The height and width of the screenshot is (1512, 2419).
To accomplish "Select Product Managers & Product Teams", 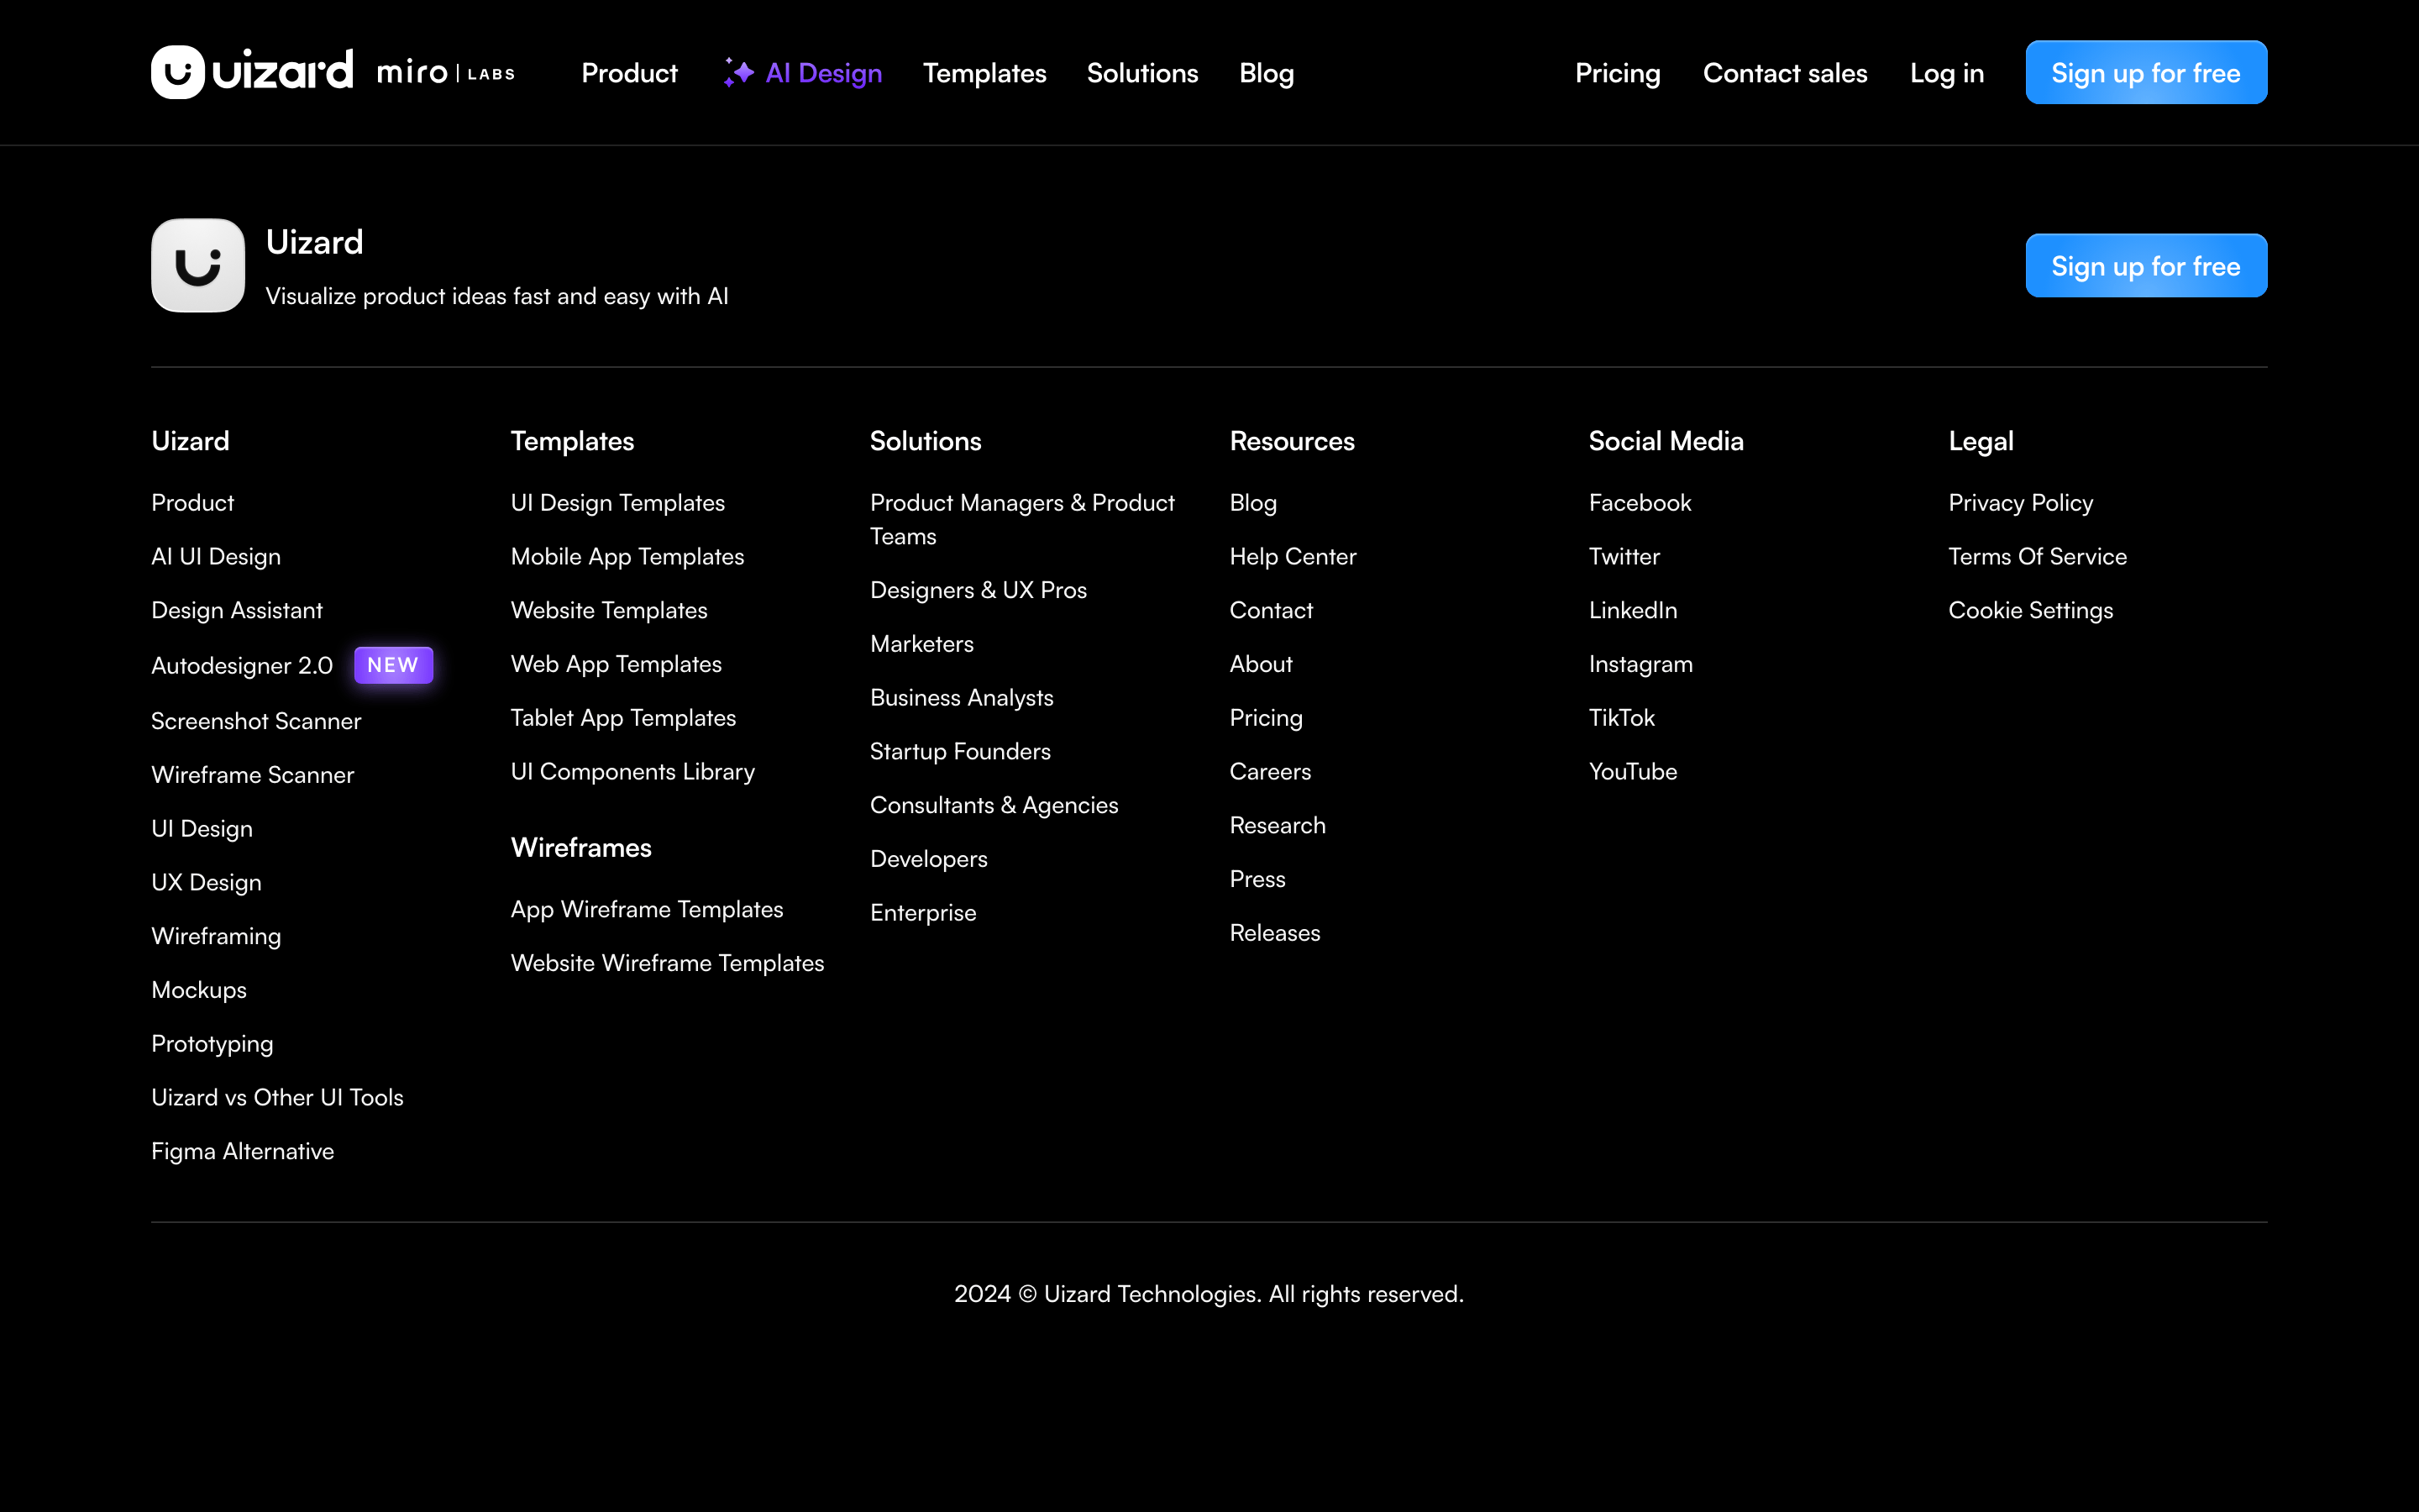I will [1022, 519].
